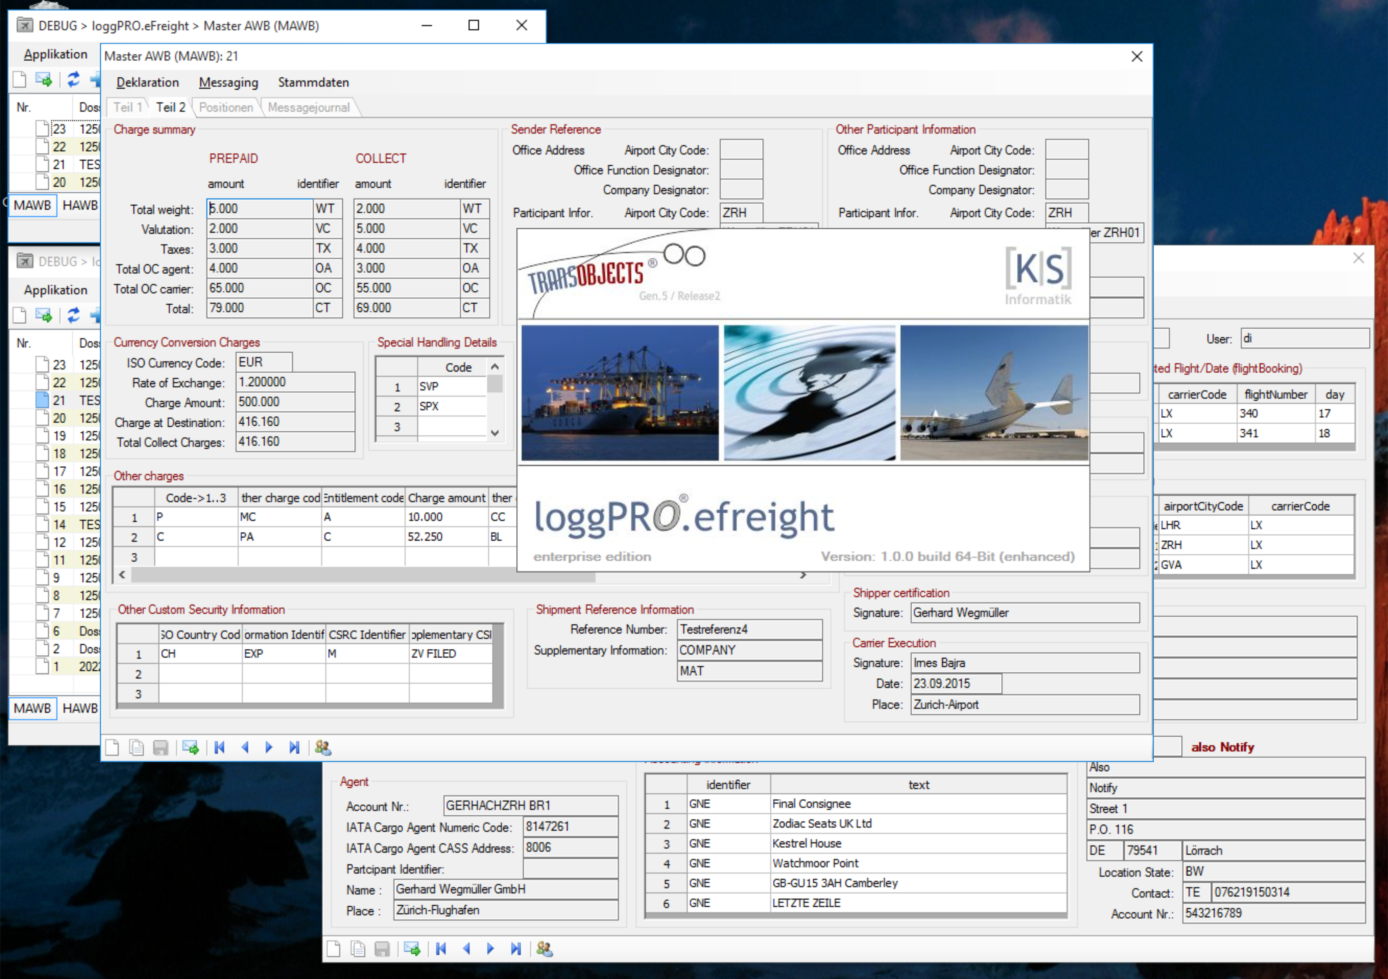Jump to last record in Master AWB toolbar

[x=295, y=748]
